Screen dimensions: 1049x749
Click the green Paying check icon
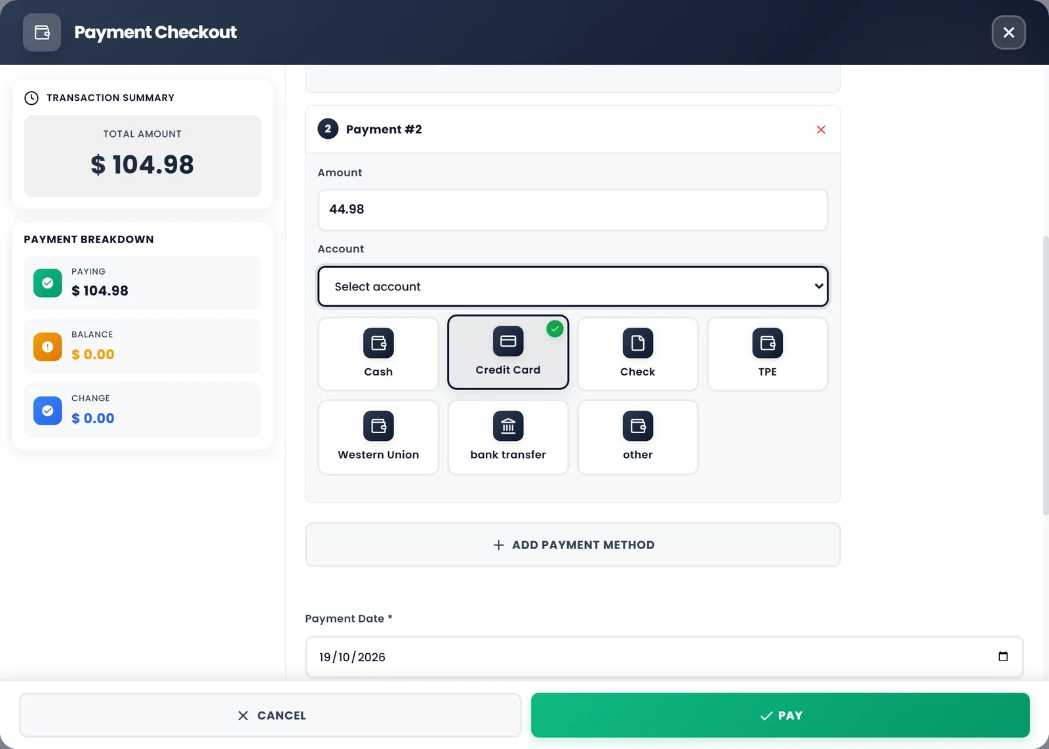pyautogui.click(x=48, y=283)
